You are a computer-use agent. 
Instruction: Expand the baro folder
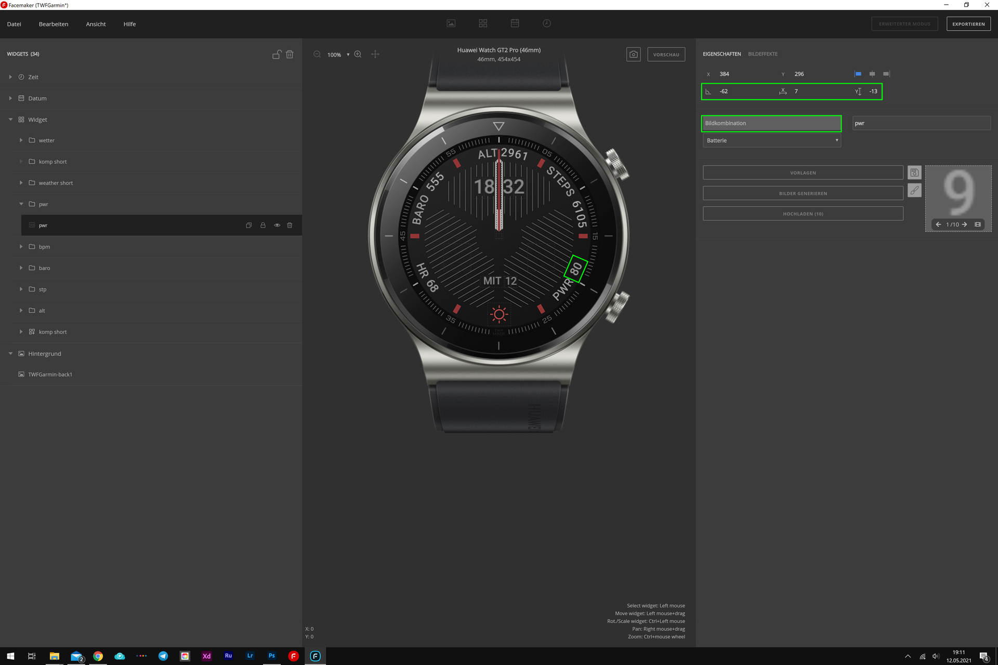pos(21,268)
